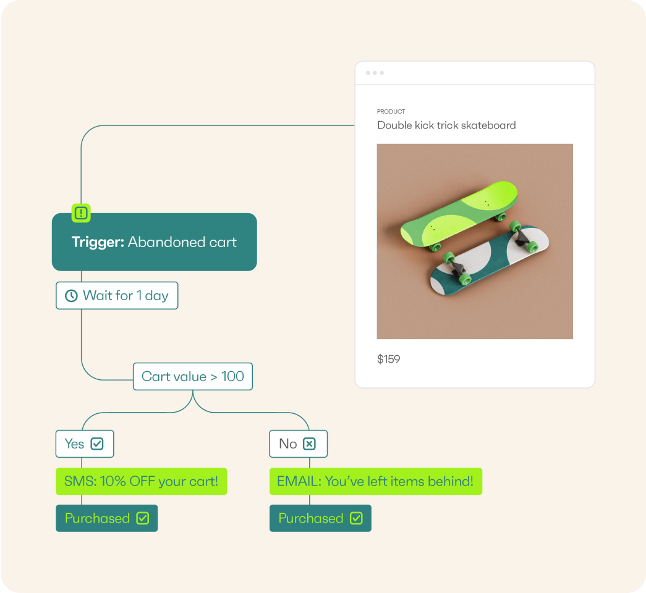Image resolution: width=646 pixels, height=593 pixels.
Task: Toggle Purchased check icon under EMAIL branch
Action: coord(356,518)
